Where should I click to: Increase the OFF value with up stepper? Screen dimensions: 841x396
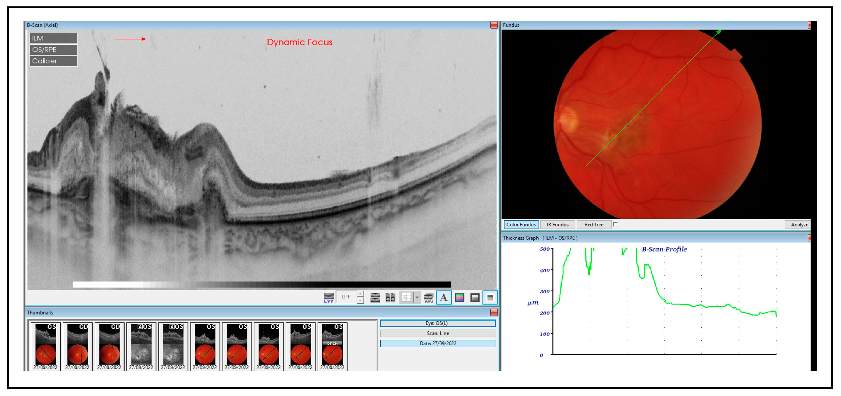[x=360, y=294]
